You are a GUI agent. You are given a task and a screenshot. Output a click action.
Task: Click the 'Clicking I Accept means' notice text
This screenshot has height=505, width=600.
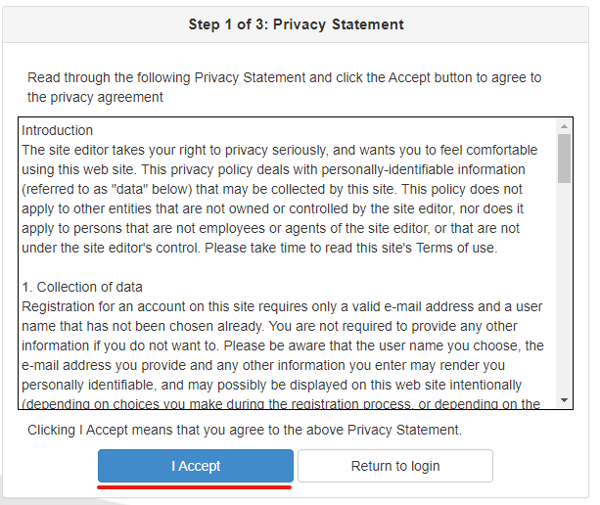click(244, 430)
